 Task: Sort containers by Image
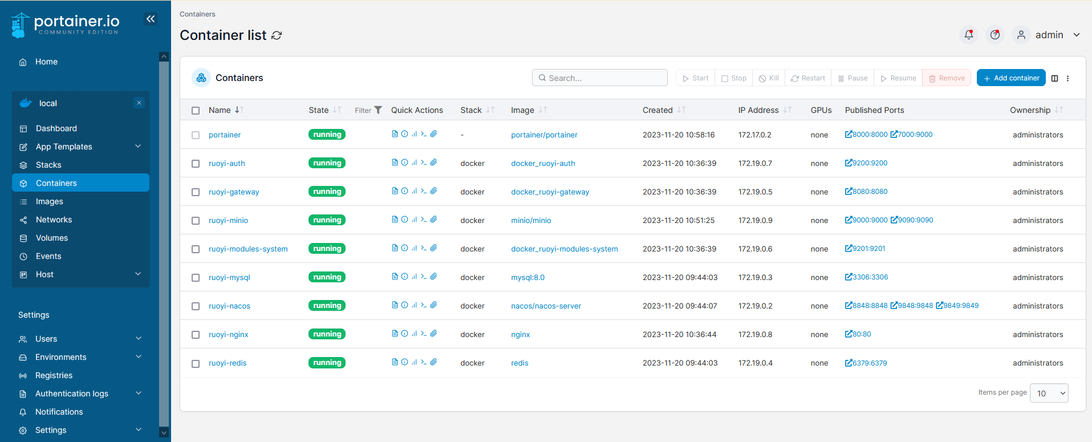529,110
